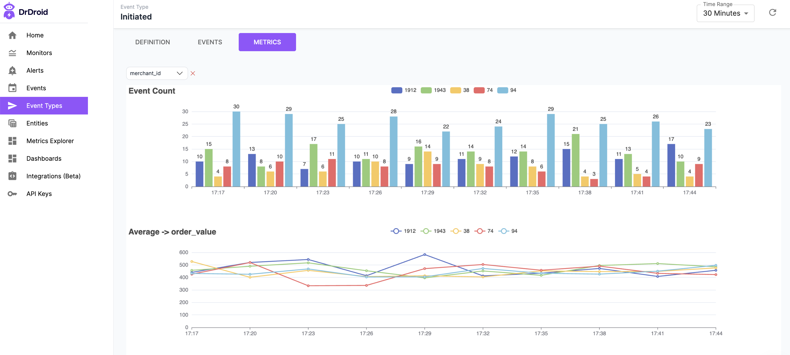This screenshot has width=790, height=355.
Task: Click the Home house icon
Action: click(x=12, y=35)
